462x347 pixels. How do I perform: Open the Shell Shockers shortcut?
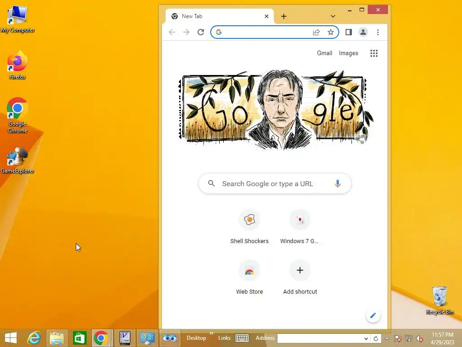pyautogui.click(x=249, y=227)
